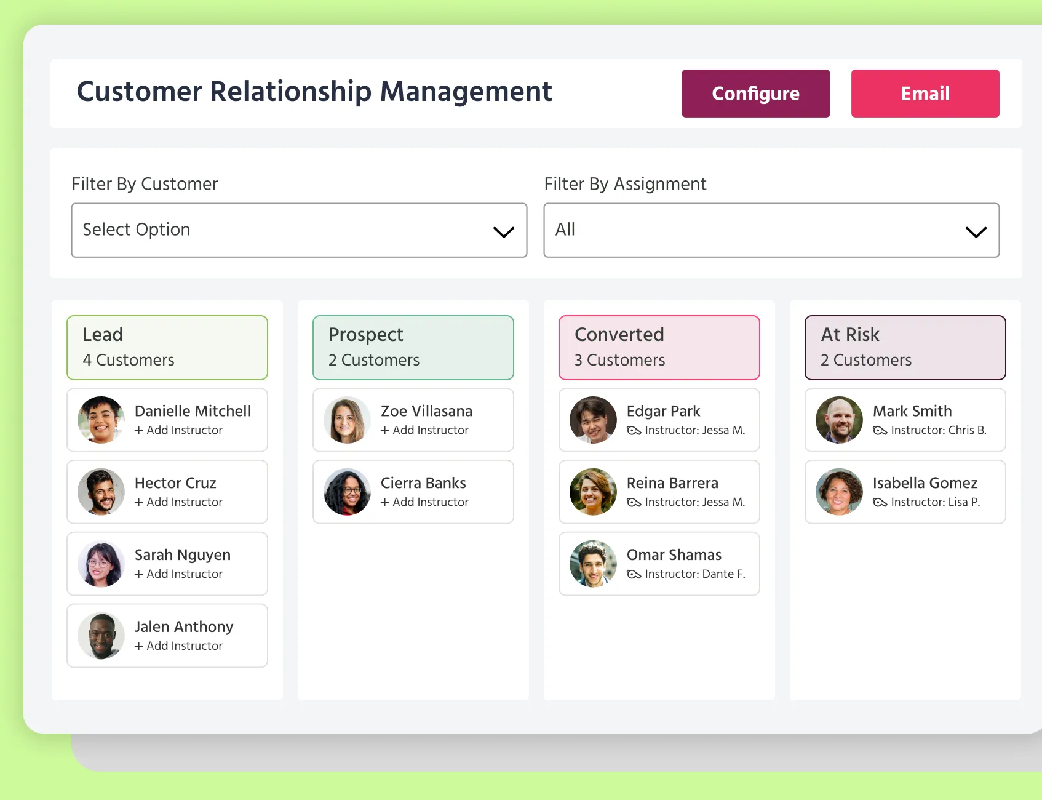The width and height of the screenshot is (1042, 800).
Task: Click Reina Barrera's avatar photo
Action: pos(593,492)
